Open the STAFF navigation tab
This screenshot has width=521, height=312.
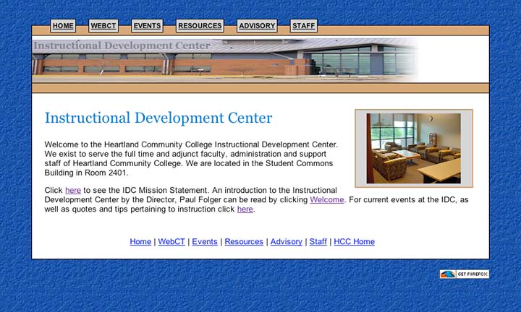pyautogui.click(x=303, y=26)
